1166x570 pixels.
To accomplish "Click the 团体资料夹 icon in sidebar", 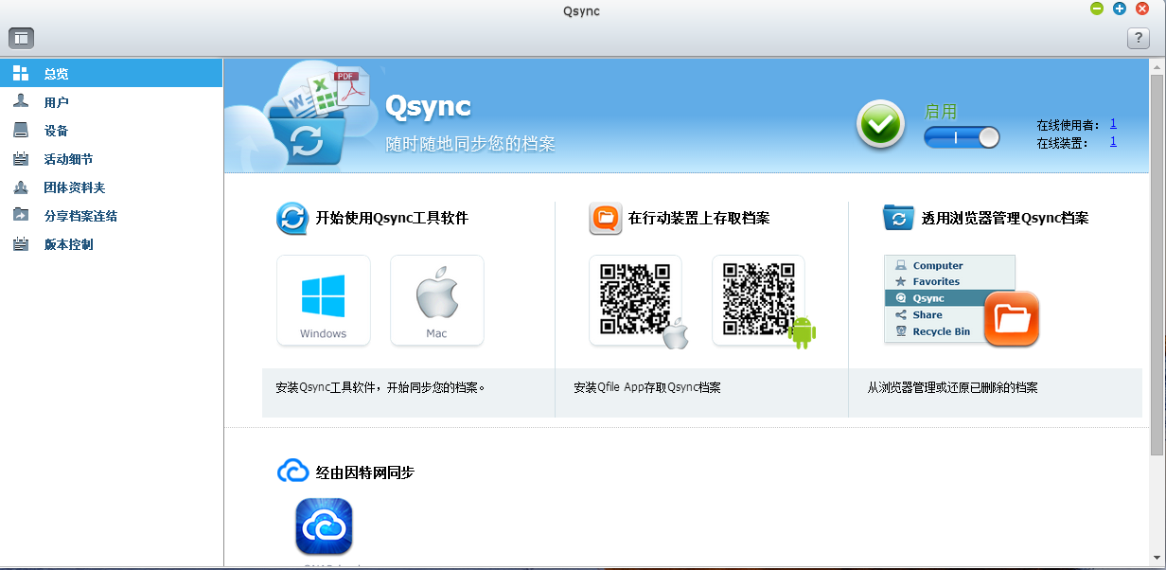I will pos(21,187).
